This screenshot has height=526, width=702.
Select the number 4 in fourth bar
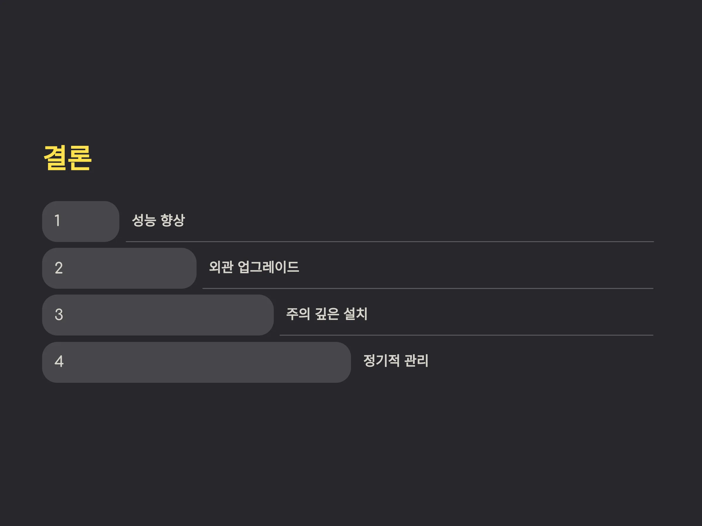point(59,361)
